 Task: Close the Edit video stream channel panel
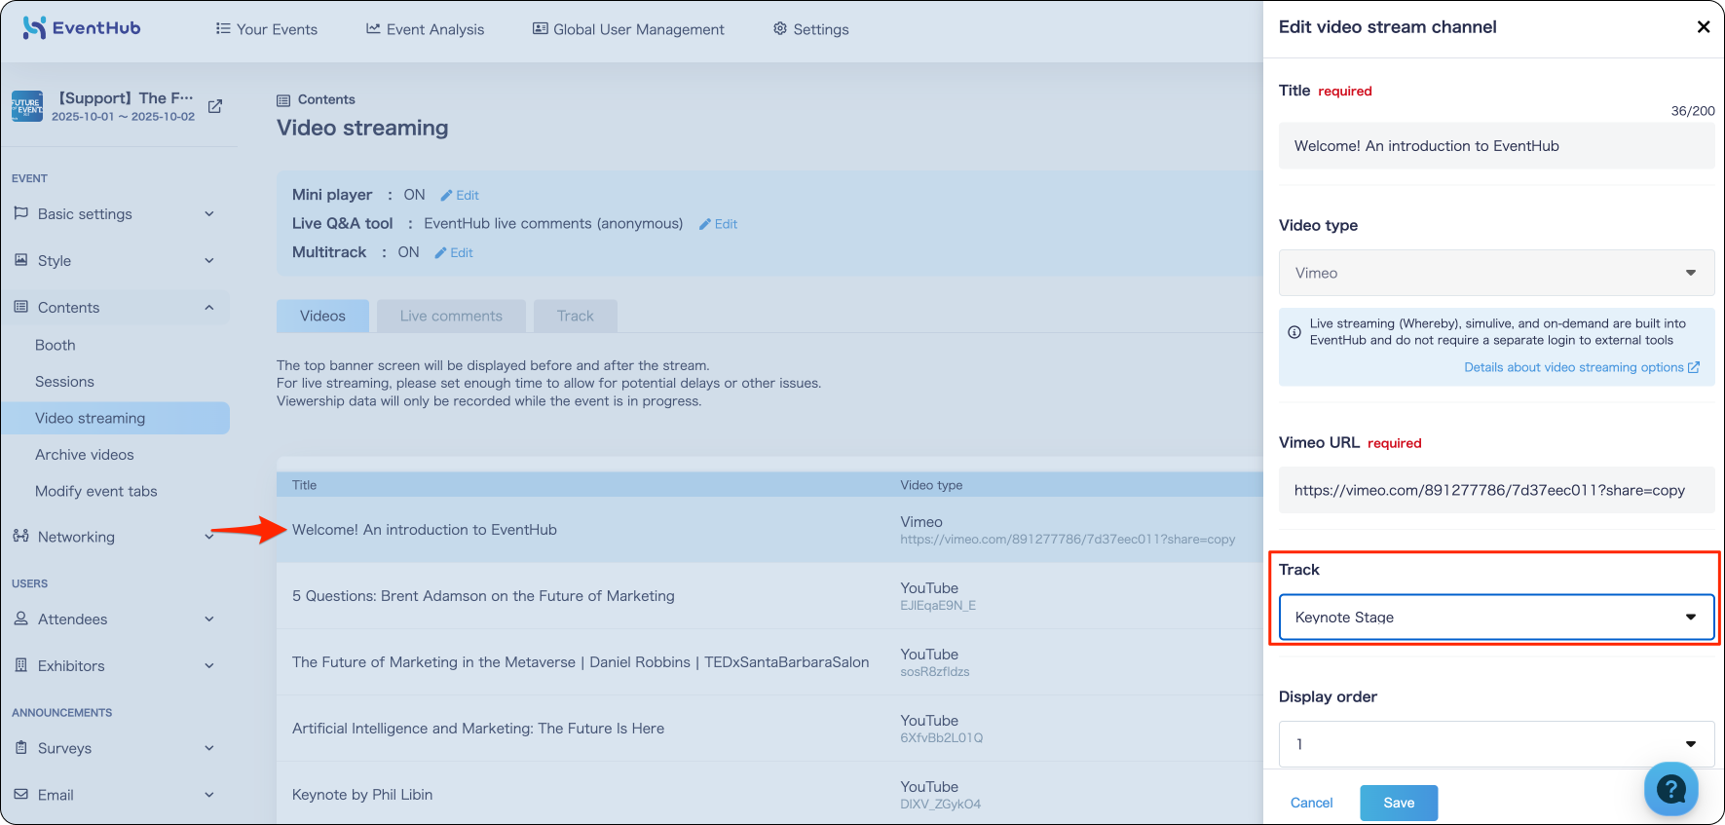tap(1704, 27)
